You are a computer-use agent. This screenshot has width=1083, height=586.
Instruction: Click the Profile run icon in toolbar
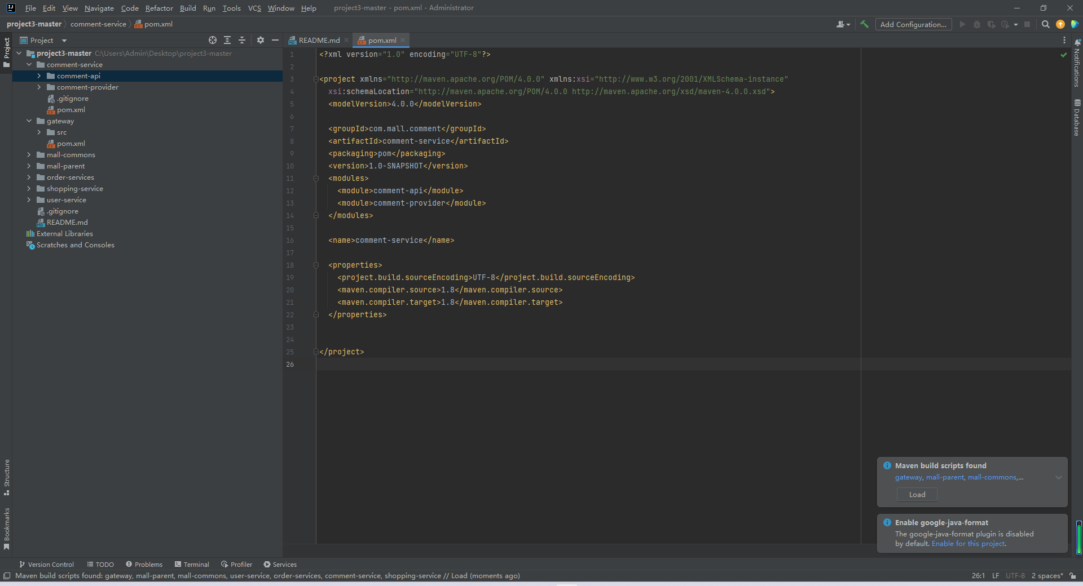(1005, 24)
